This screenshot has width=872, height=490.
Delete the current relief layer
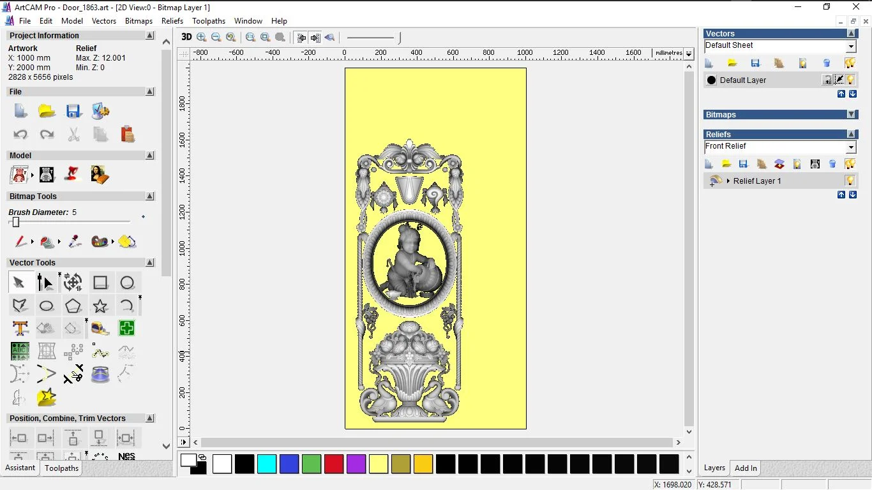click(x=831, y=164)
